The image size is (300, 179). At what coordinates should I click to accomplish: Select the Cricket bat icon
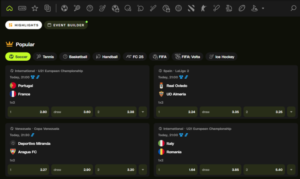pyautogui.click(x=216, y=8)
